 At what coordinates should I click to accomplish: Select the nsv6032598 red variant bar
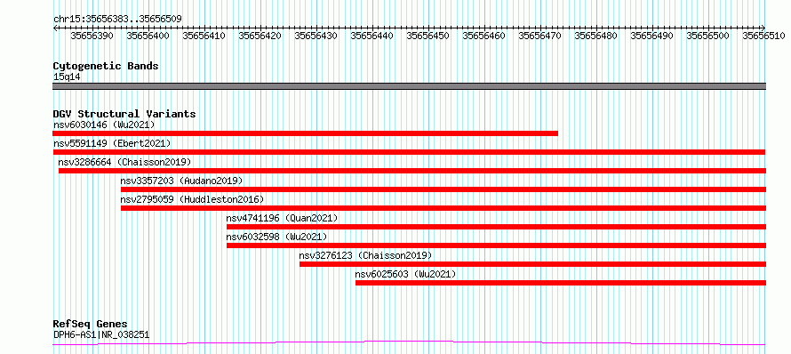(x=497, y=245)
